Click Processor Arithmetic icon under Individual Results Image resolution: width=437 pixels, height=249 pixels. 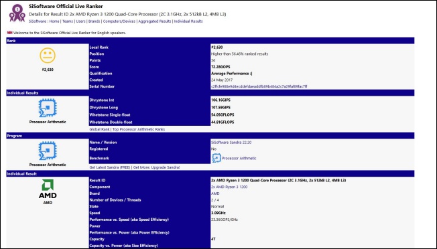click(x=48, y=108)
